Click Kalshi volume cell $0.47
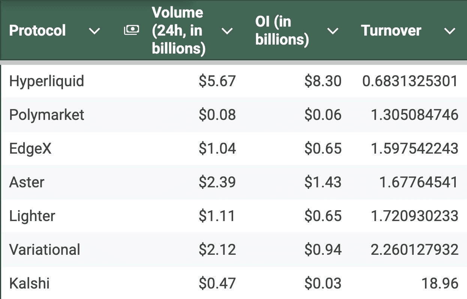Viewport: 467px width, 299px height. (217, 283)
